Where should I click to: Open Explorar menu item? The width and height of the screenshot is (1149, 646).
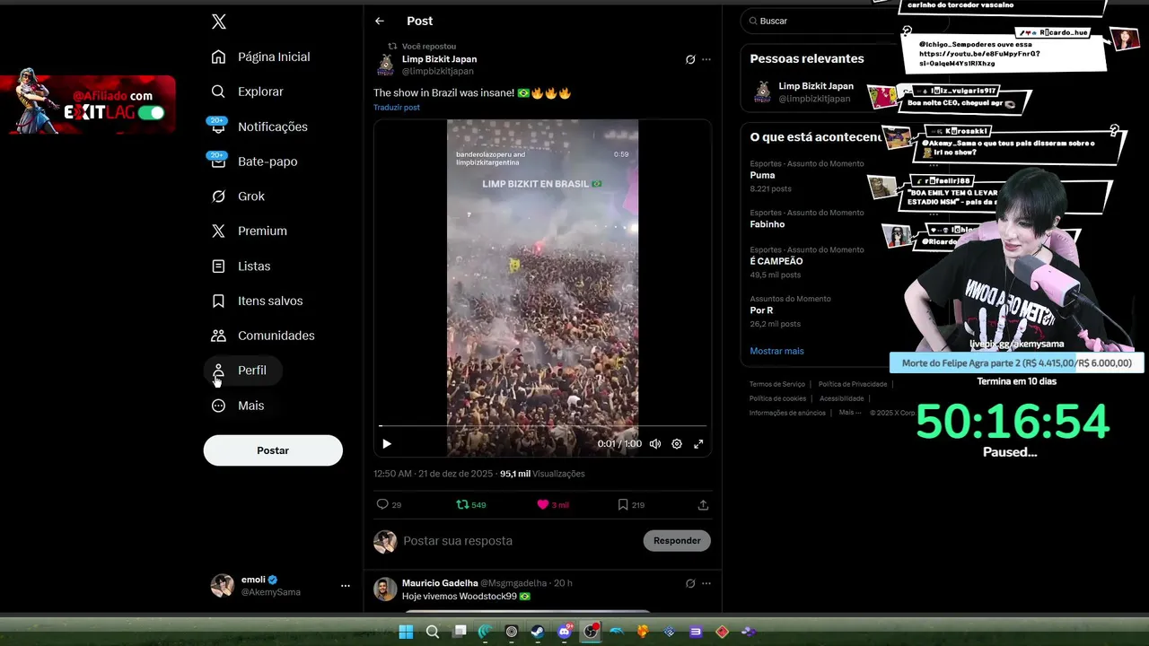coord(248,92)
